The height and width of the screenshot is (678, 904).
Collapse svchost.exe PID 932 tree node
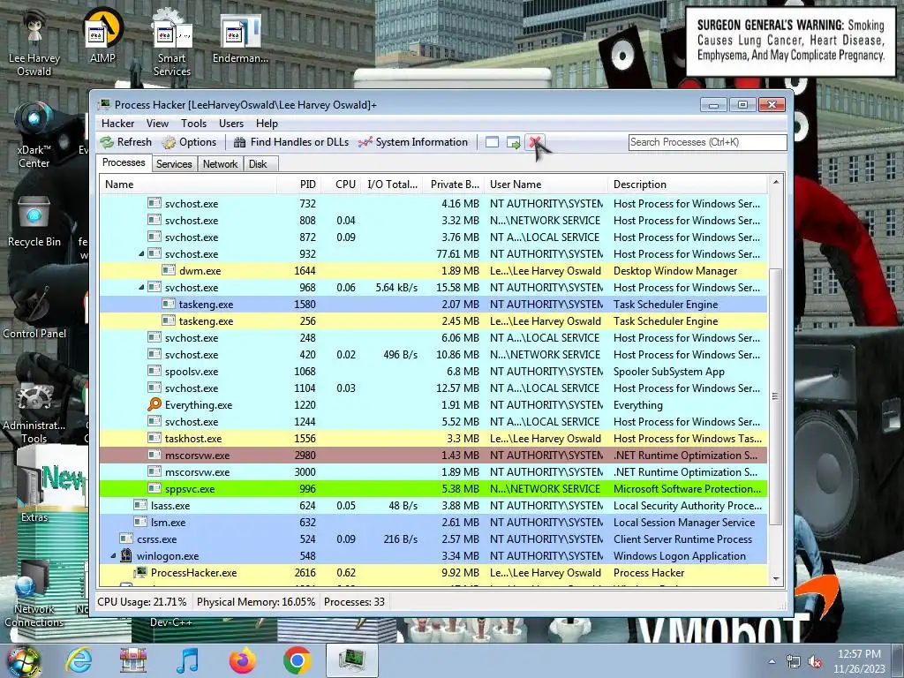(141, 254)
